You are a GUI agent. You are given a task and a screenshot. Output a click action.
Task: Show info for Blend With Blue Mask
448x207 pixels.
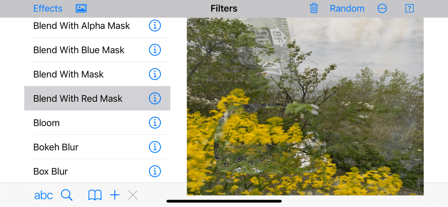pos(155,50)
